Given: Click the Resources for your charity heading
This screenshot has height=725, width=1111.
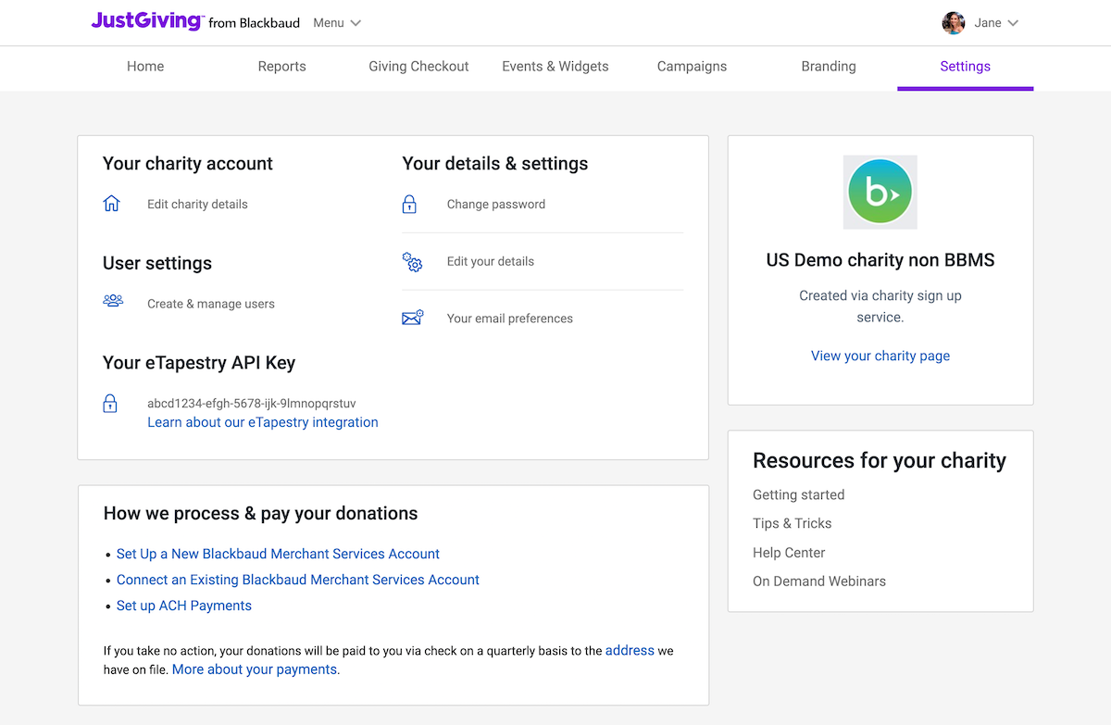Looking at the screenshot, I should [880, 461].
